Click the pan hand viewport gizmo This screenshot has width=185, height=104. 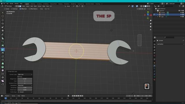[x=151, y=24]
